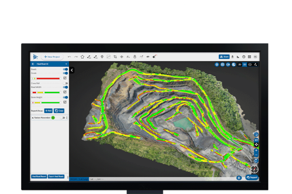This screenshot has width=292, height=194.
Task: Open the AI sparkle tool
Action: point(154,57)
